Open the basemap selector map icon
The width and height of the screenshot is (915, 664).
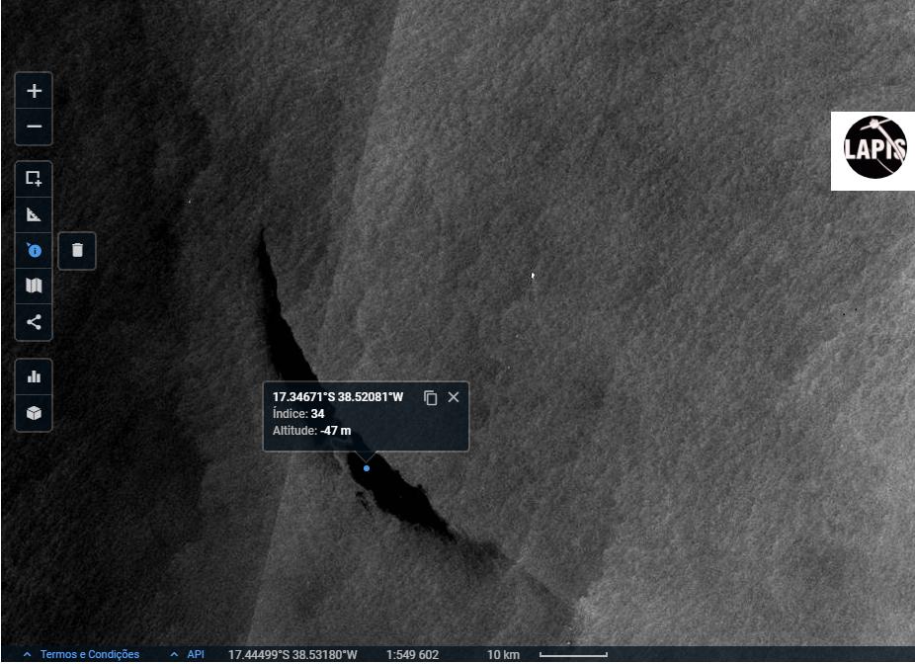34,287
